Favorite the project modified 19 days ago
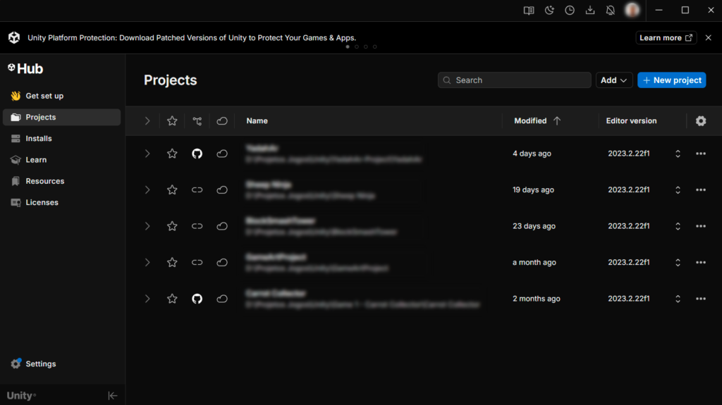Screen dimensions: 722x405 click(172, 189)
